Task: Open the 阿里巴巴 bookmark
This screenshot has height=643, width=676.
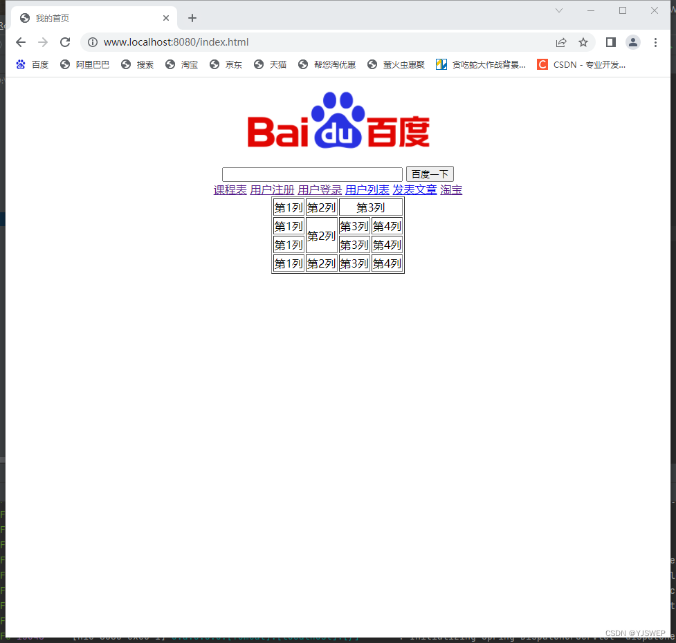Action: pyautogui.click(x=85, y=64)
